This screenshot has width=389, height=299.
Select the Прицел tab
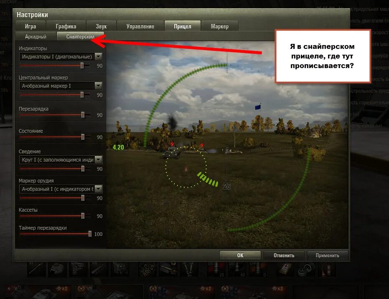(182, 26)
